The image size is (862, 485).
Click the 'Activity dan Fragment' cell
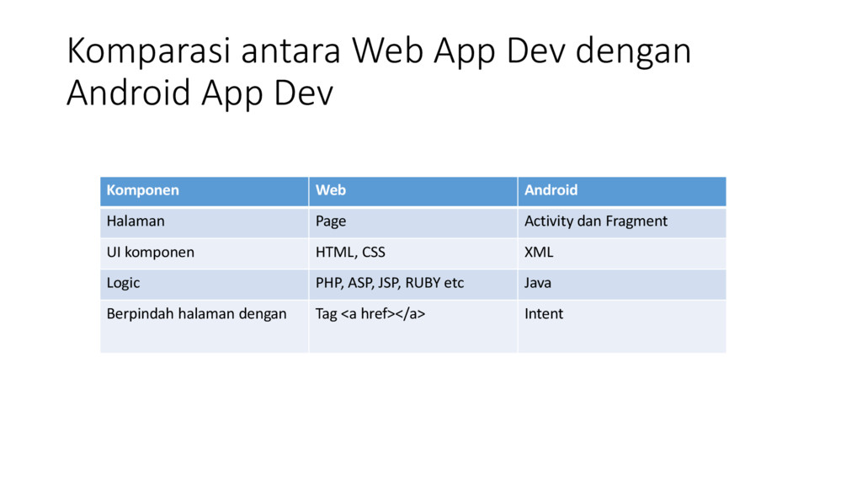[x=622, y=222]
